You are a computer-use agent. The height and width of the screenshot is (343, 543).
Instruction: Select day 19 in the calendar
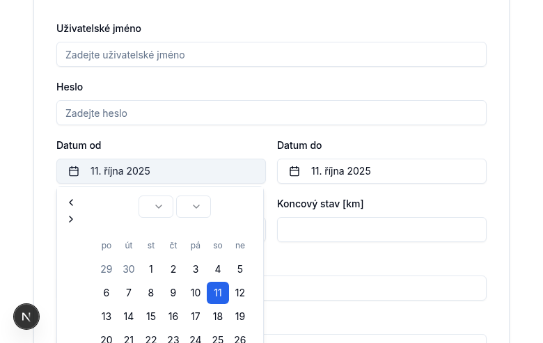tap(240, 317)
